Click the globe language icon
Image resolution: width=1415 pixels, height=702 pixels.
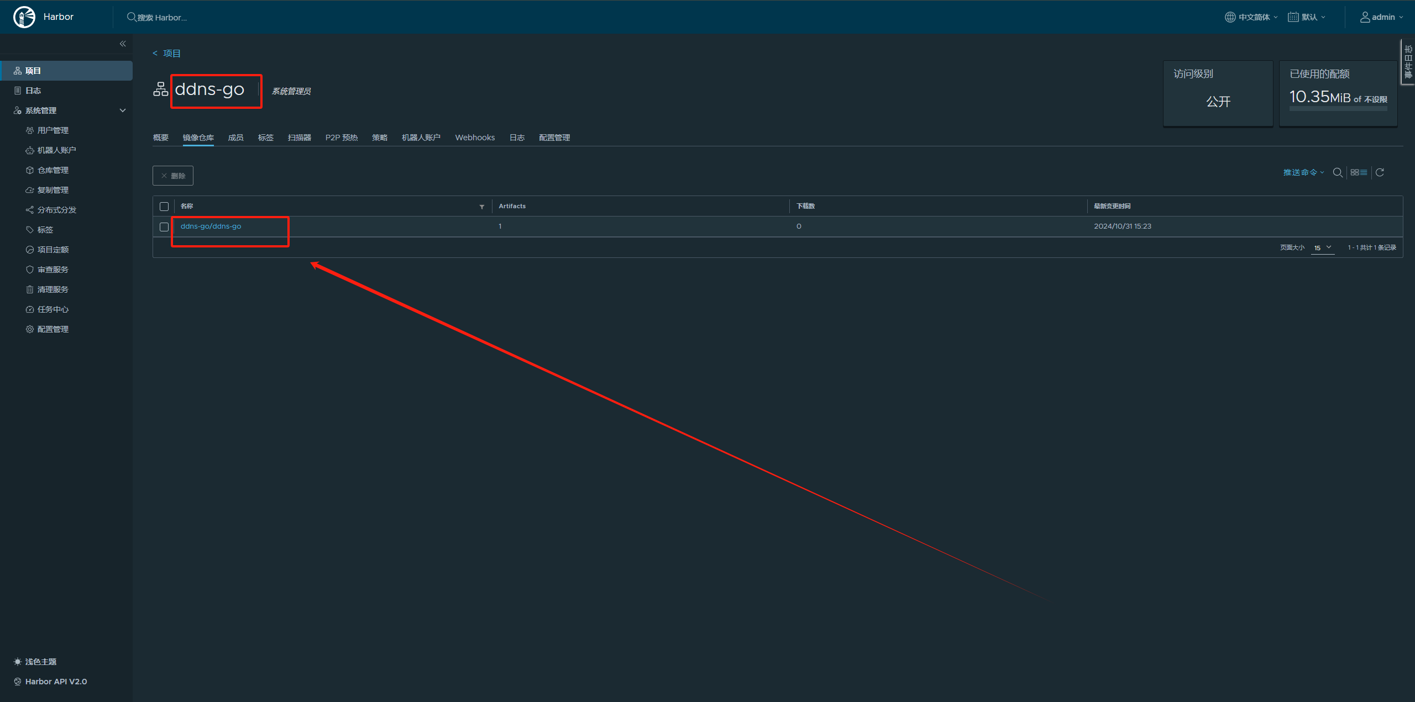[1230, 17]
